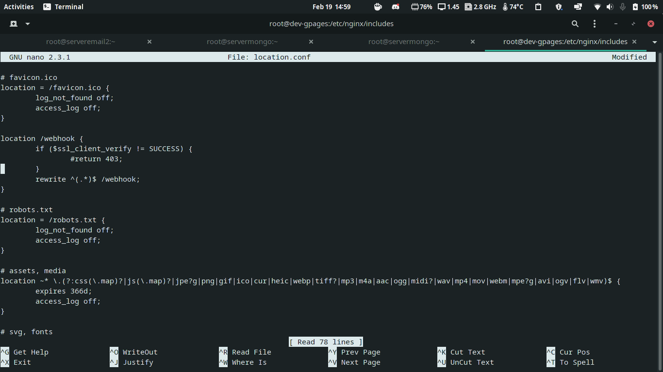Click the ^R Read File shortcut
The height and width of the screenshot is (372, 663).
click(x=245, y=352)
